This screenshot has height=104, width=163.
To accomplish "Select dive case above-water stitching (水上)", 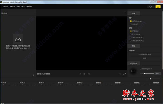I will click(x=131, y=41).
